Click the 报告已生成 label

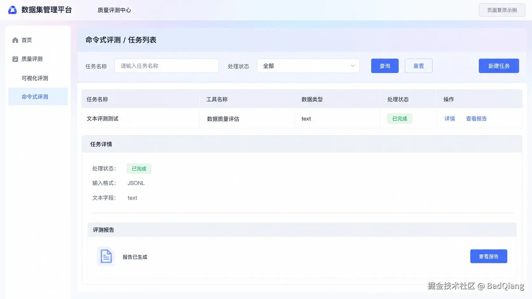tap(135, 257)
